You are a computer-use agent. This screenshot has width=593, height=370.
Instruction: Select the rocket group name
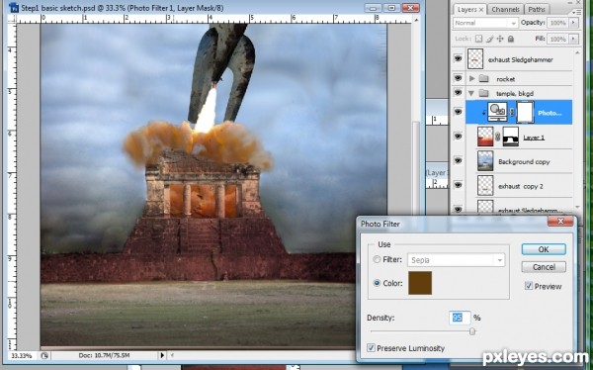506,79
